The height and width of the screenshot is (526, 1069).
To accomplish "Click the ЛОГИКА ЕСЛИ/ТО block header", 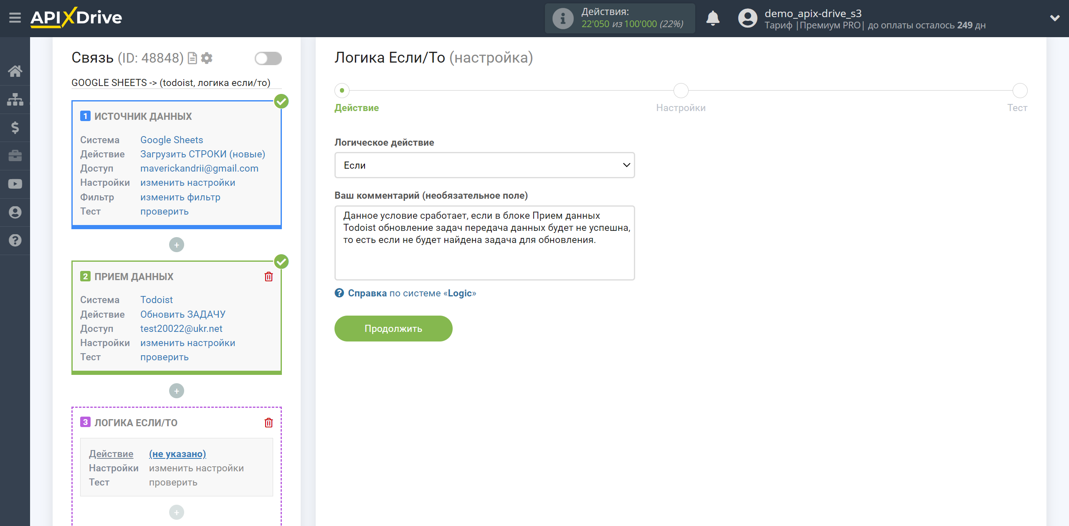I will (x=136, y=423).
